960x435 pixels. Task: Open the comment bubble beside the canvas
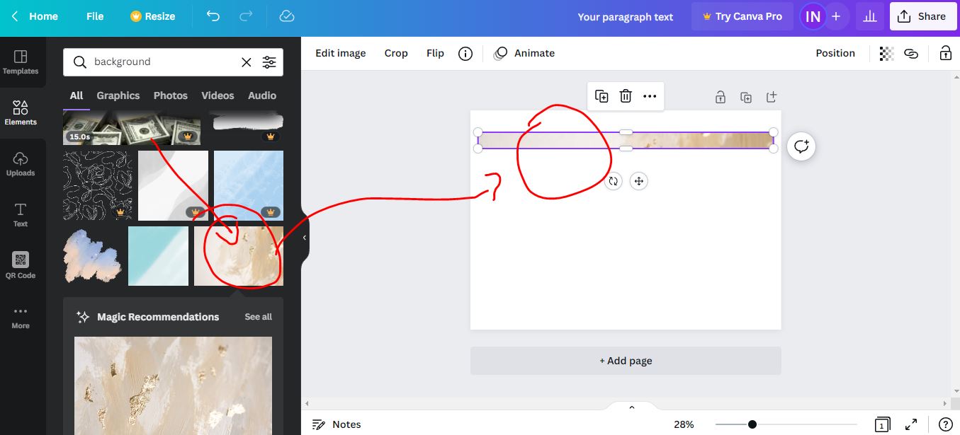click(x=801, y=146)
